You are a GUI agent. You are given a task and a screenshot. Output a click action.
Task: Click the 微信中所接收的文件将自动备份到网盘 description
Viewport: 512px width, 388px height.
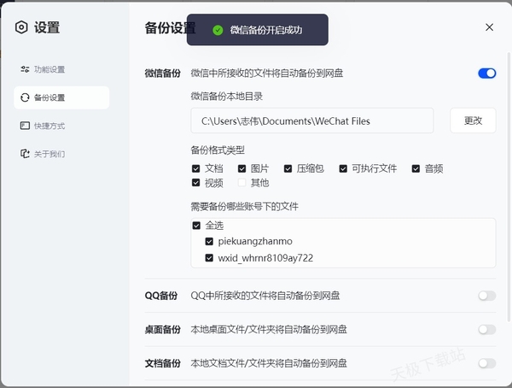(x=267, y=73)
